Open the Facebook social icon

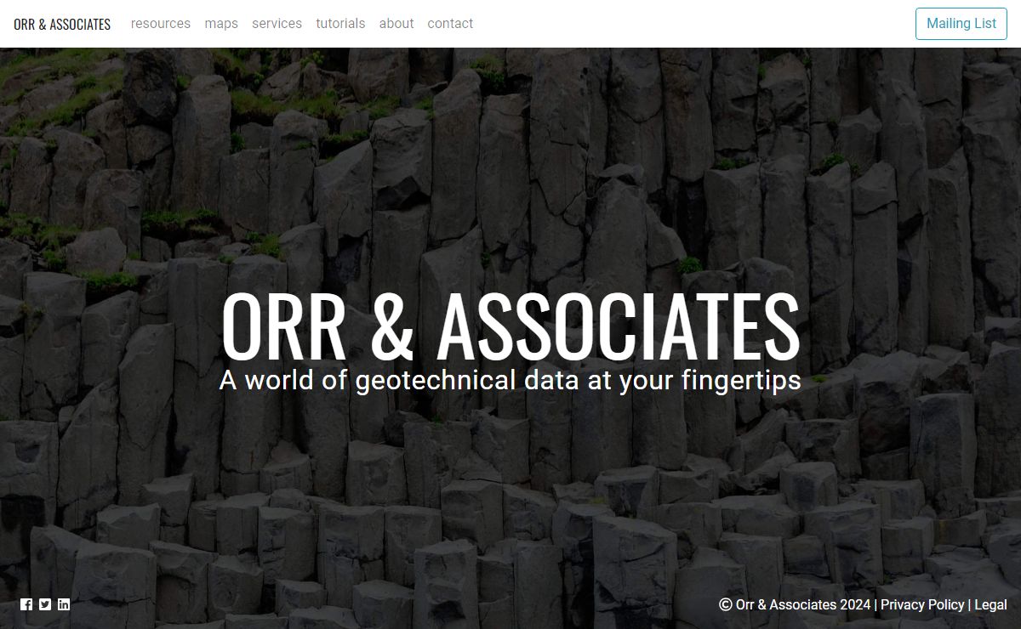(26, 604)
